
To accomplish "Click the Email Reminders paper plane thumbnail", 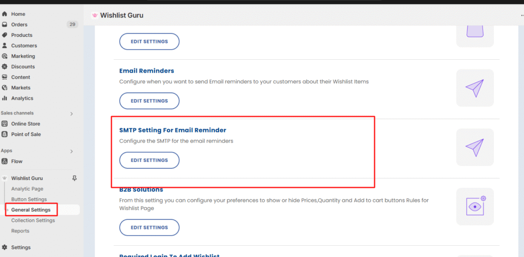I will (475, 88).
